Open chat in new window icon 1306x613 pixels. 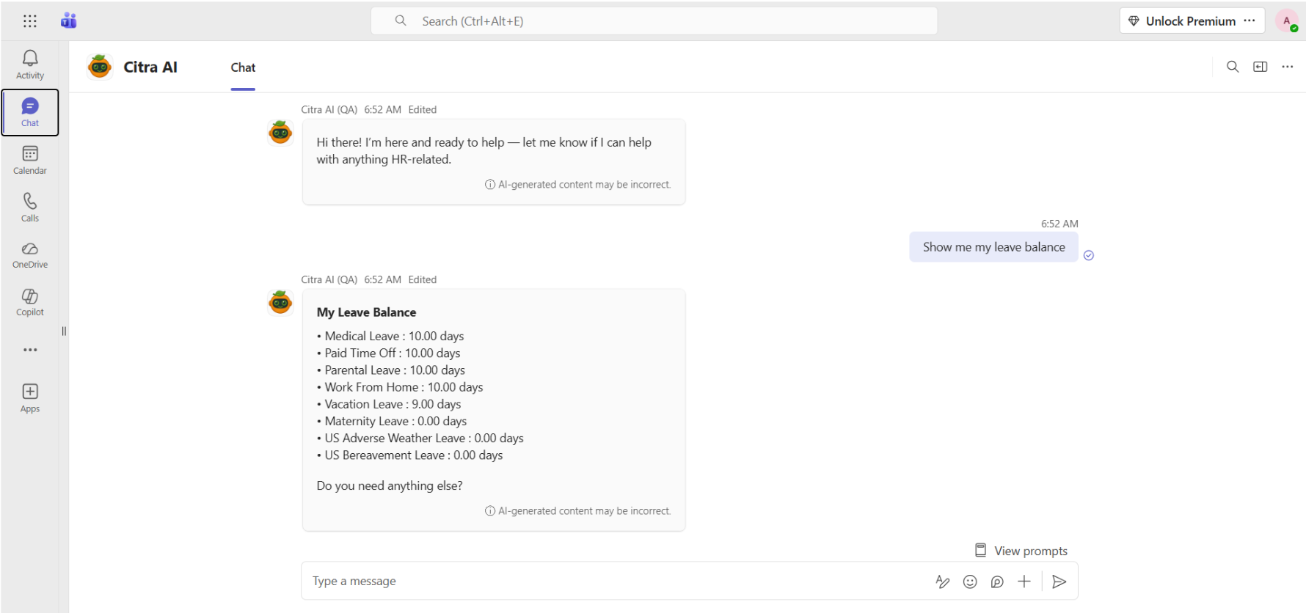pyautogui.click(x=1261, y=67)
